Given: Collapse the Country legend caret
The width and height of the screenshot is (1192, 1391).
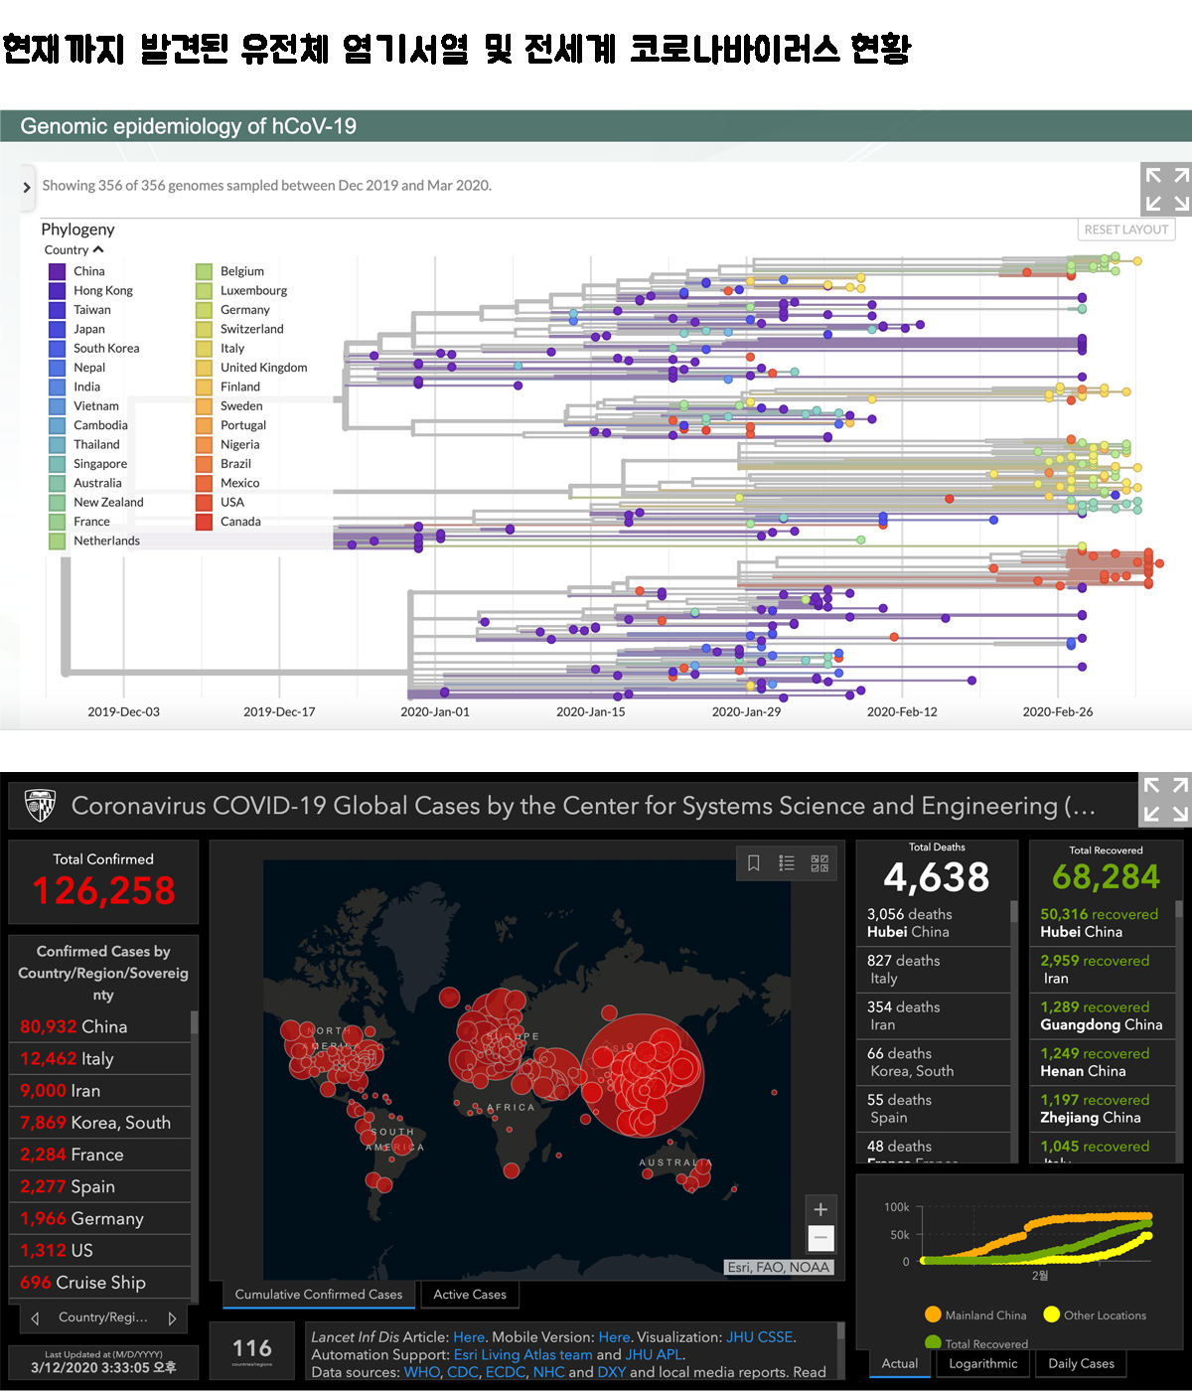Looking at the screenshot, I should 98,249.
